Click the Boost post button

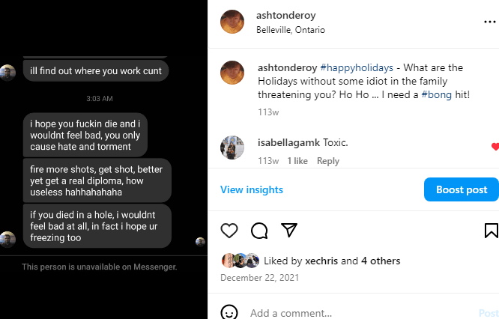coord(461,189)
